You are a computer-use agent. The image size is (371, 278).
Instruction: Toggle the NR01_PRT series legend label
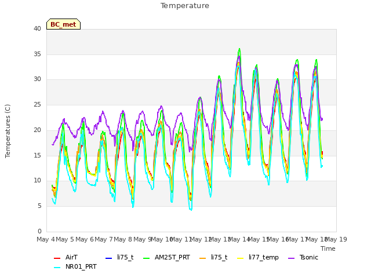[81, 267]
